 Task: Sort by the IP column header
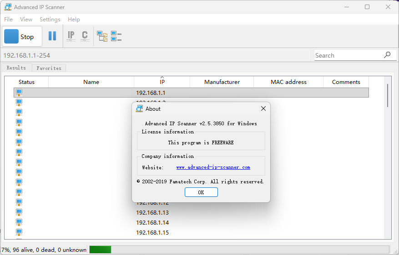[x=162, y=82]
